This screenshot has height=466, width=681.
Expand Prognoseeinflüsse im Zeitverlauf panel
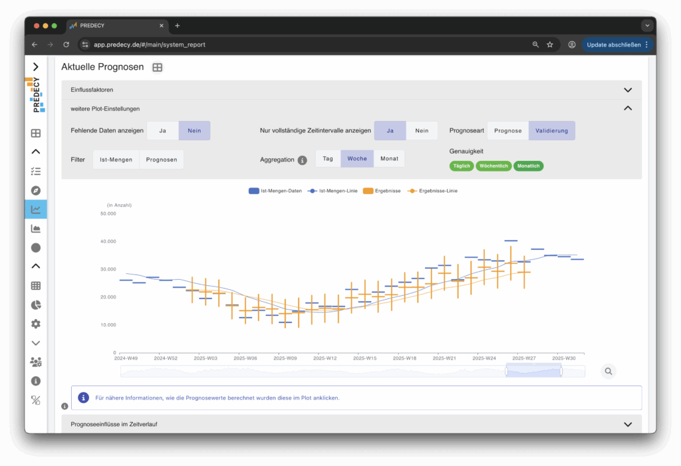[627, 424]
